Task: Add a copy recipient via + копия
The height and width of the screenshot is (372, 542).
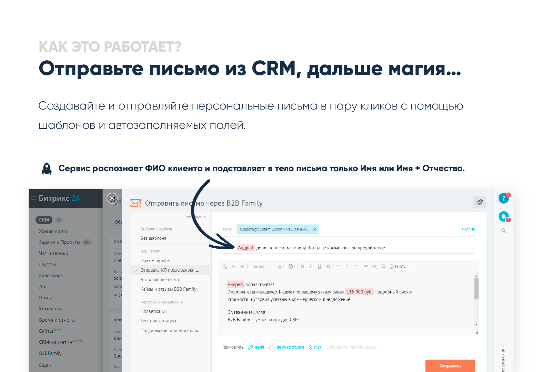Action: click(468, 229)
